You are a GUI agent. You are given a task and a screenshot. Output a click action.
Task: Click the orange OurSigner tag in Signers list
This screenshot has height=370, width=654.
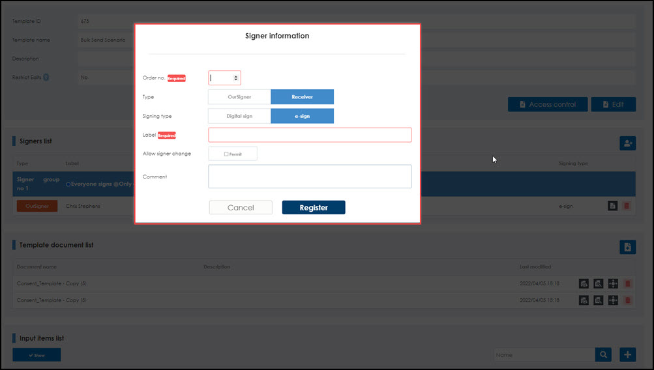[37, 206]
